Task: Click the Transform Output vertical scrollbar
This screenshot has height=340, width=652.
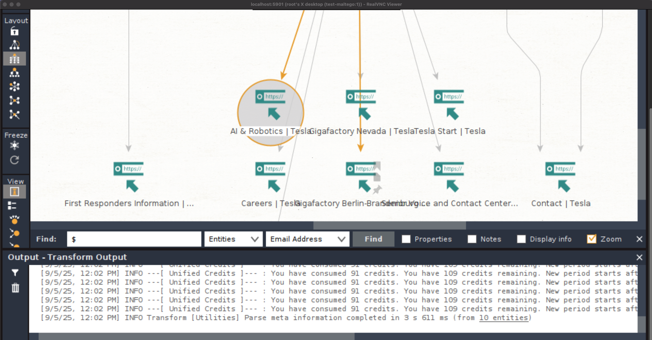Action: 641,324
